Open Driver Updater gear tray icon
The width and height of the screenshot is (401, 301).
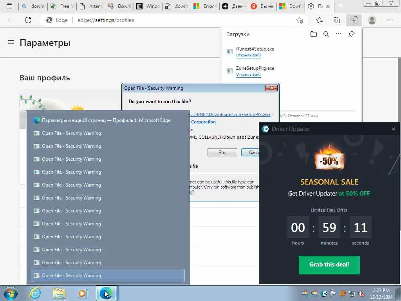(x=324, y=294)
